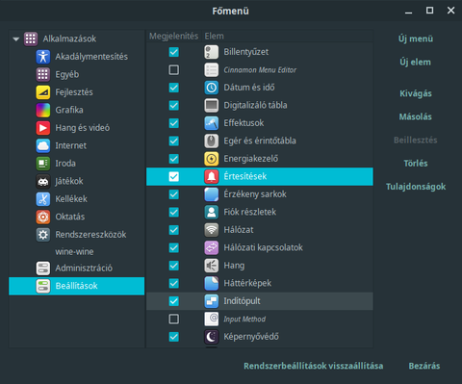Click the Akadálymentesítés accessibility icon
462x384 pixels.
click(x=43, y=57)
